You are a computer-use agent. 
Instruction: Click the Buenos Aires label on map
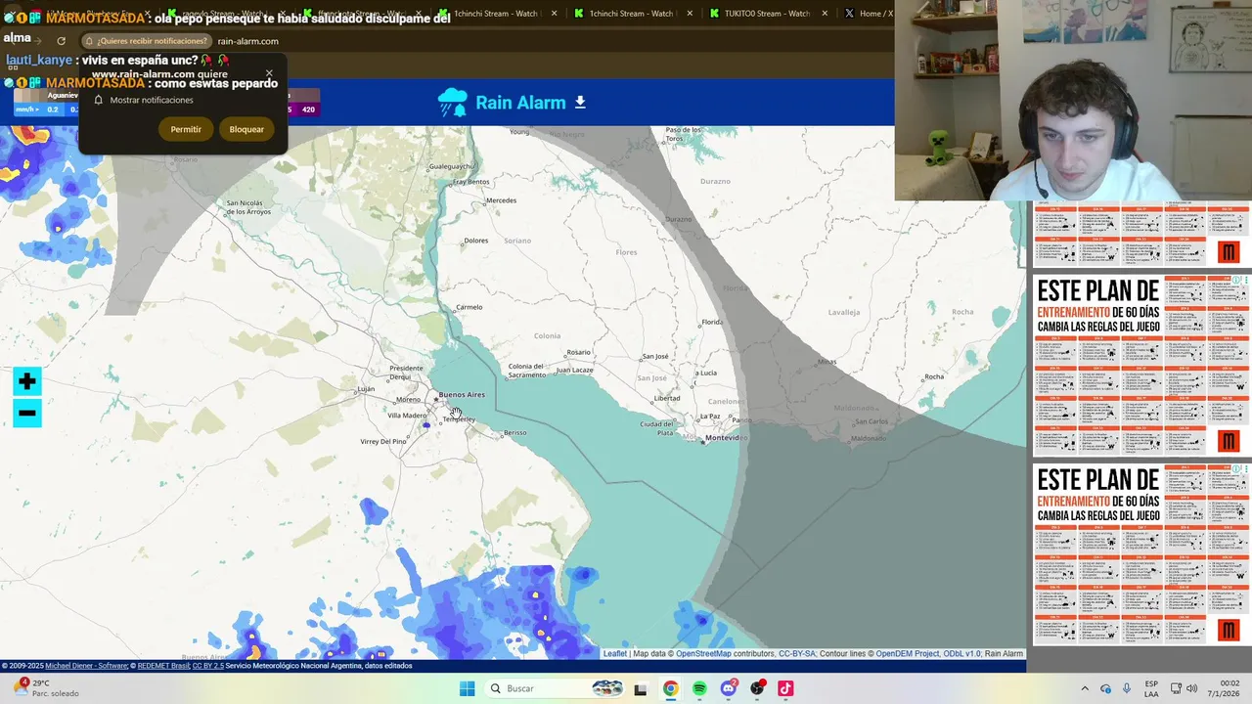click(462, 395)
